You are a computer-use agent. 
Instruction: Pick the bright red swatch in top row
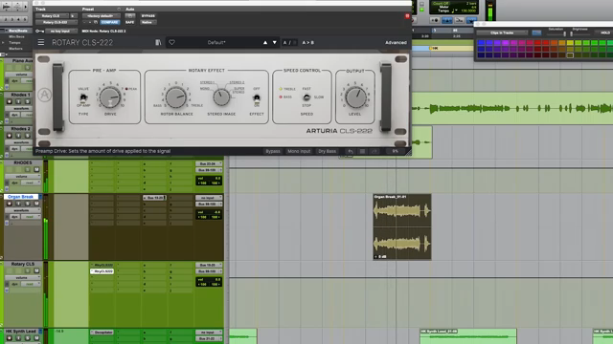pyautogui.click(x=537, y=43)
